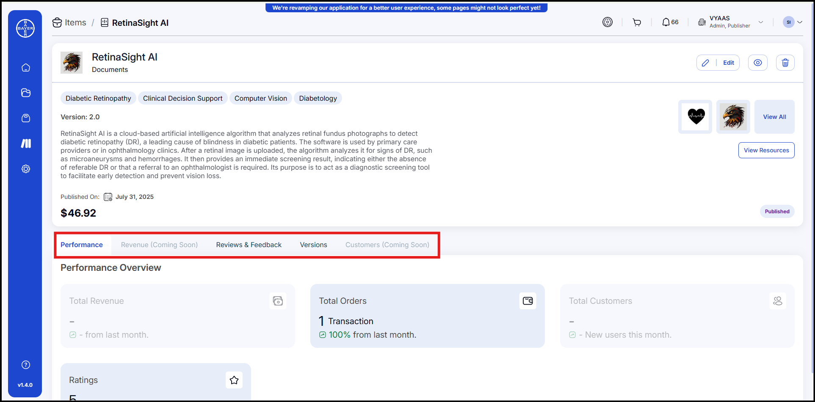The width and height of the screenshot is (815, 402).
Task: Open the store bag sidebar icon
Action: coord(26,118)
